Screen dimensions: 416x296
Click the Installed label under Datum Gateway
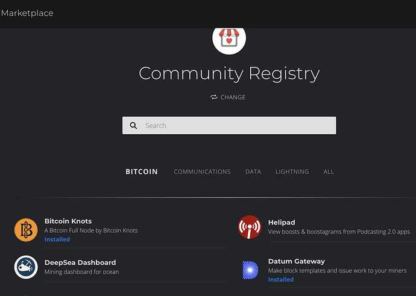coord(281,280)
